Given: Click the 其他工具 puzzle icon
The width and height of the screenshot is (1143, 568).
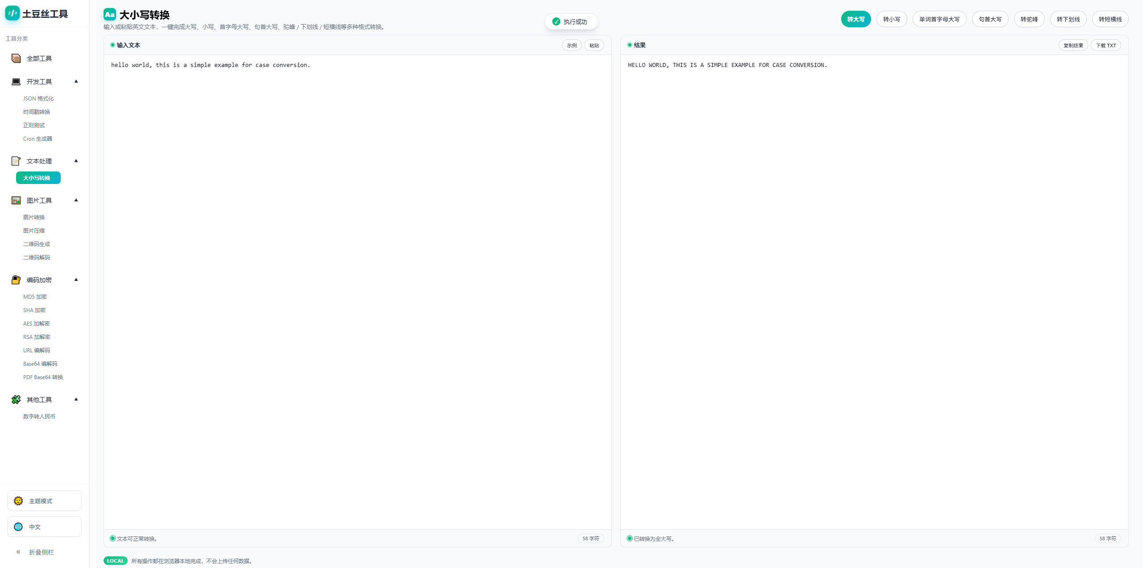Looking at the screenshot, I should point(16,400).
